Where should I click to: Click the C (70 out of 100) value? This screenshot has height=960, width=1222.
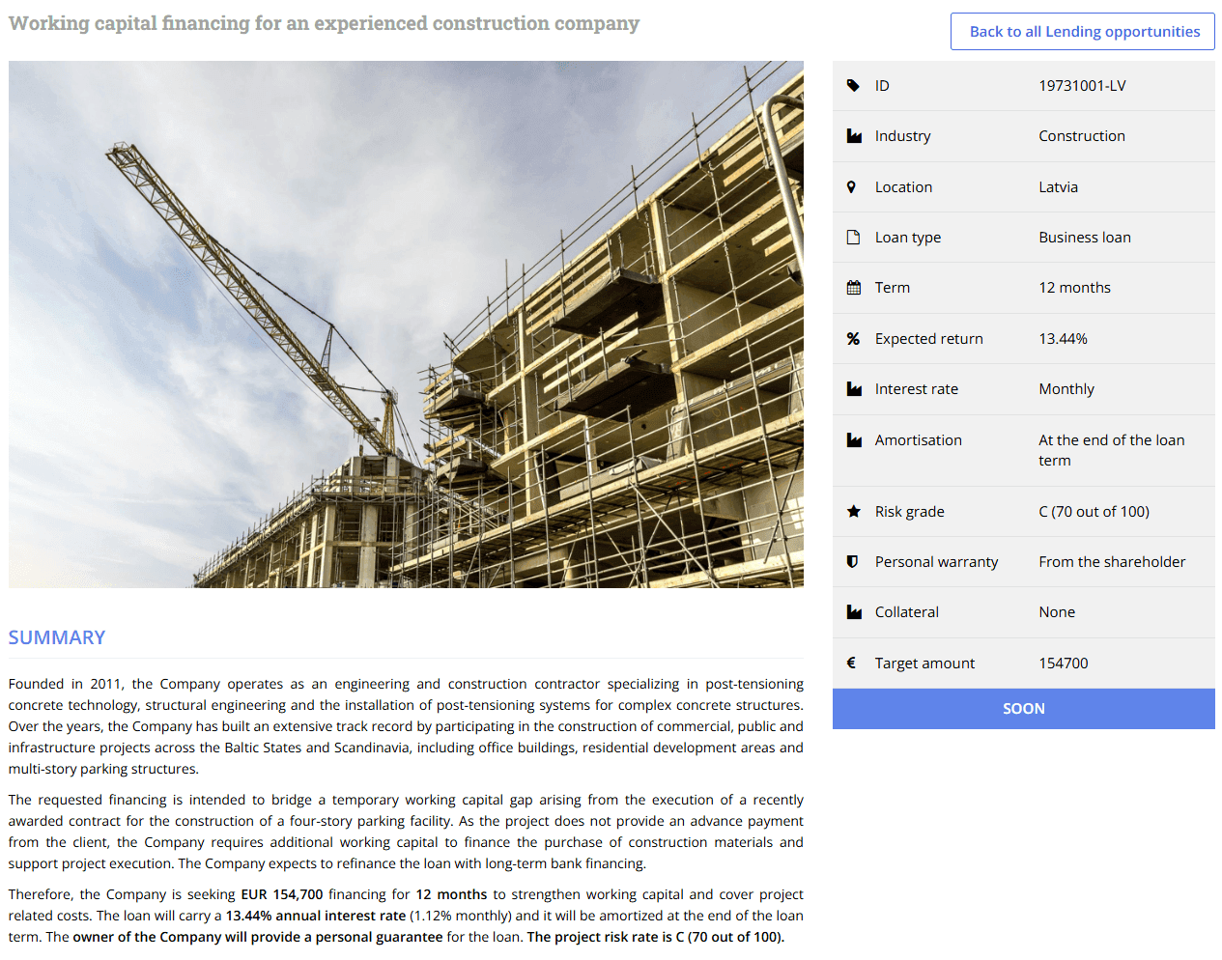1094,512
